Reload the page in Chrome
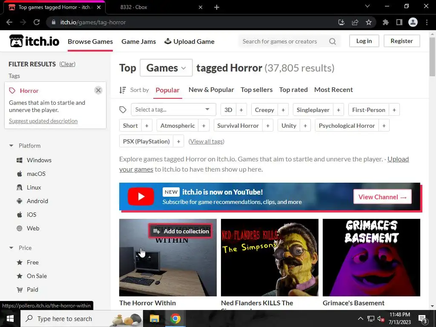This screenshot has height=327, width=436. (x=37, y=22)
